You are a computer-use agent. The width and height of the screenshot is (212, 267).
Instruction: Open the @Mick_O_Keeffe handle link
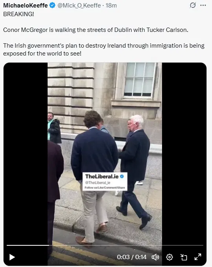tap(79, 6)
